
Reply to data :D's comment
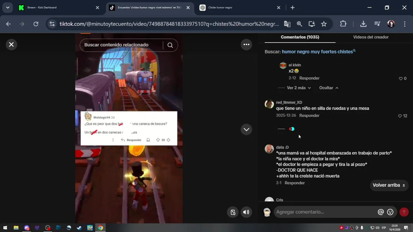click(x=295, y=183)
